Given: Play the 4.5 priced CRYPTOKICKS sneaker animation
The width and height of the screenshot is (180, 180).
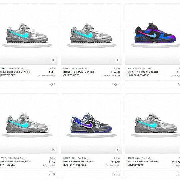Looking at the screenshot, I should tap(53, 60).
